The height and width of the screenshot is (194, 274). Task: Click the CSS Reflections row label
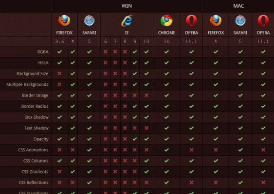click(34, 182)
